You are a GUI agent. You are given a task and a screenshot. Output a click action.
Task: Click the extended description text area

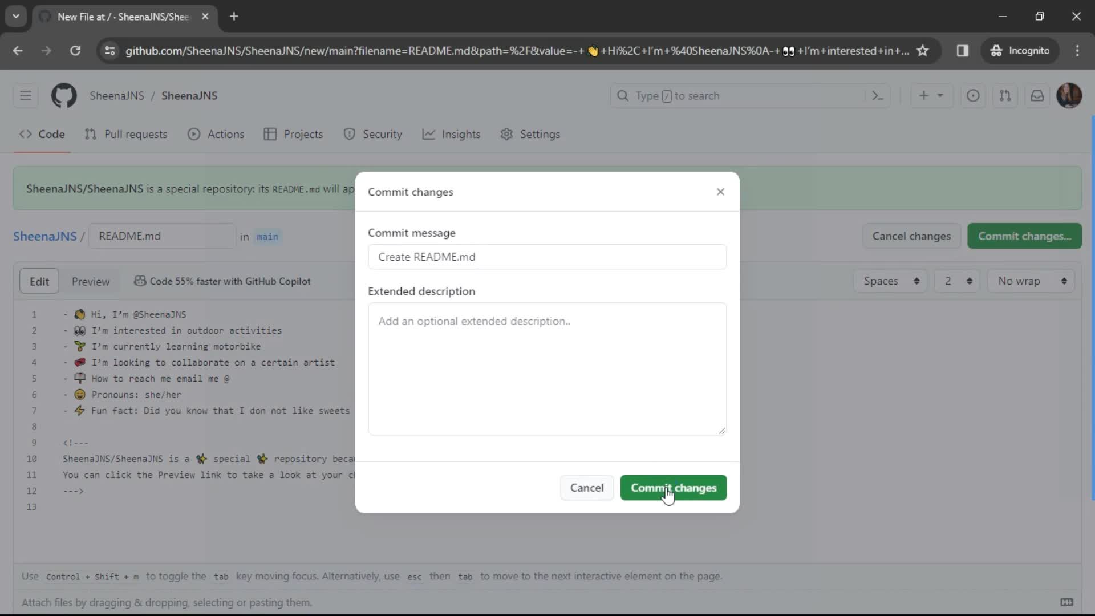click(547, 368)
